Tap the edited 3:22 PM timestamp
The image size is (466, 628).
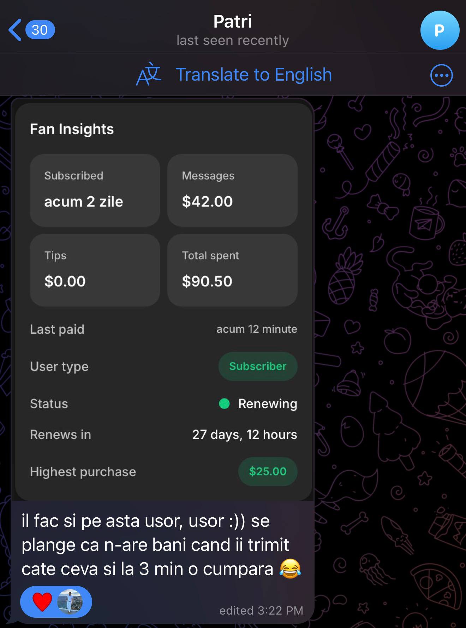point(261,610)
